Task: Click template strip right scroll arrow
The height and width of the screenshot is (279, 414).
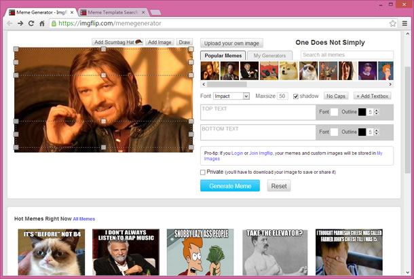Action: coord(390,84)
